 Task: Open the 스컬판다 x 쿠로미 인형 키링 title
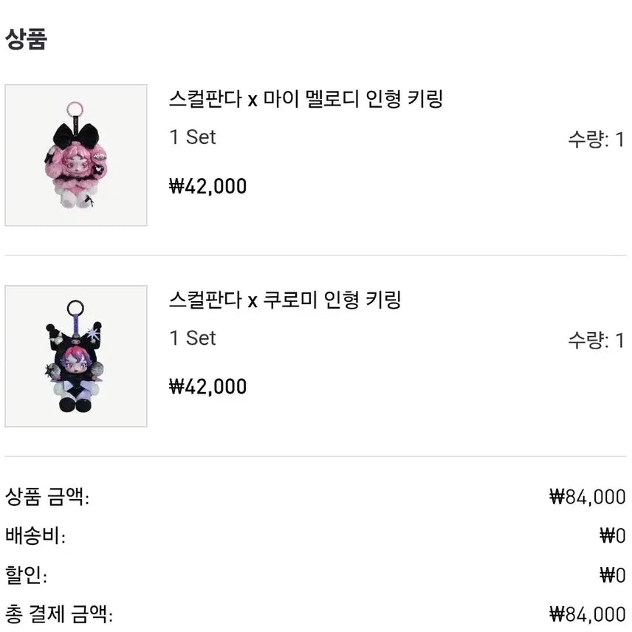[285, 300]
